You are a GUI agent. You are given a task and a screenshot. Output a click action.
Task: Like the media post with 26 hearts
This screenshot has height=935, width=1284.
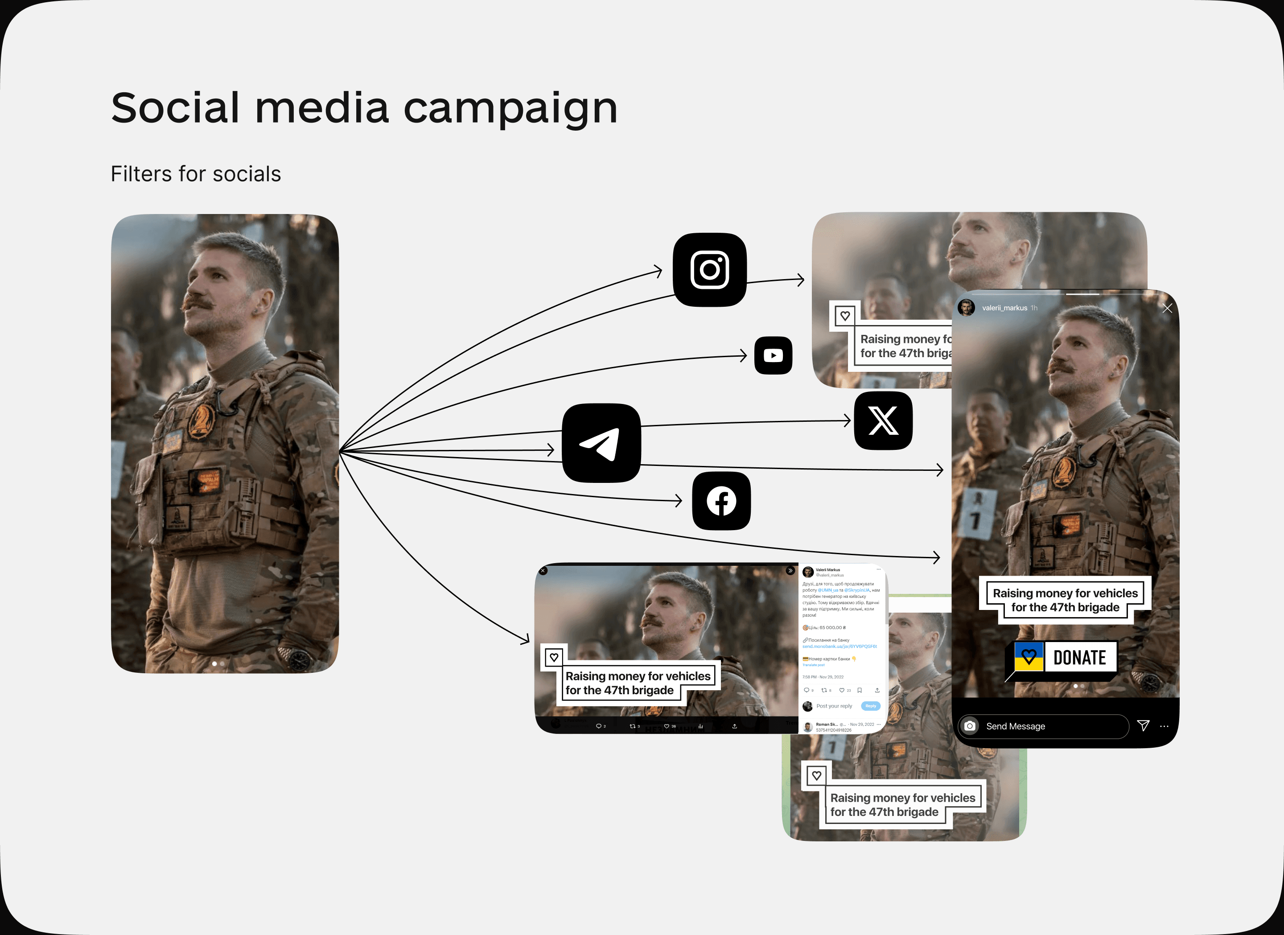[667, 726]
